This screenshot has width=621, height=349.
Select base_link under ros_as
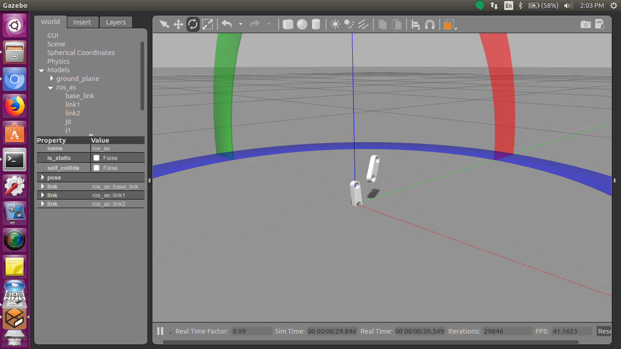[80, 96]
